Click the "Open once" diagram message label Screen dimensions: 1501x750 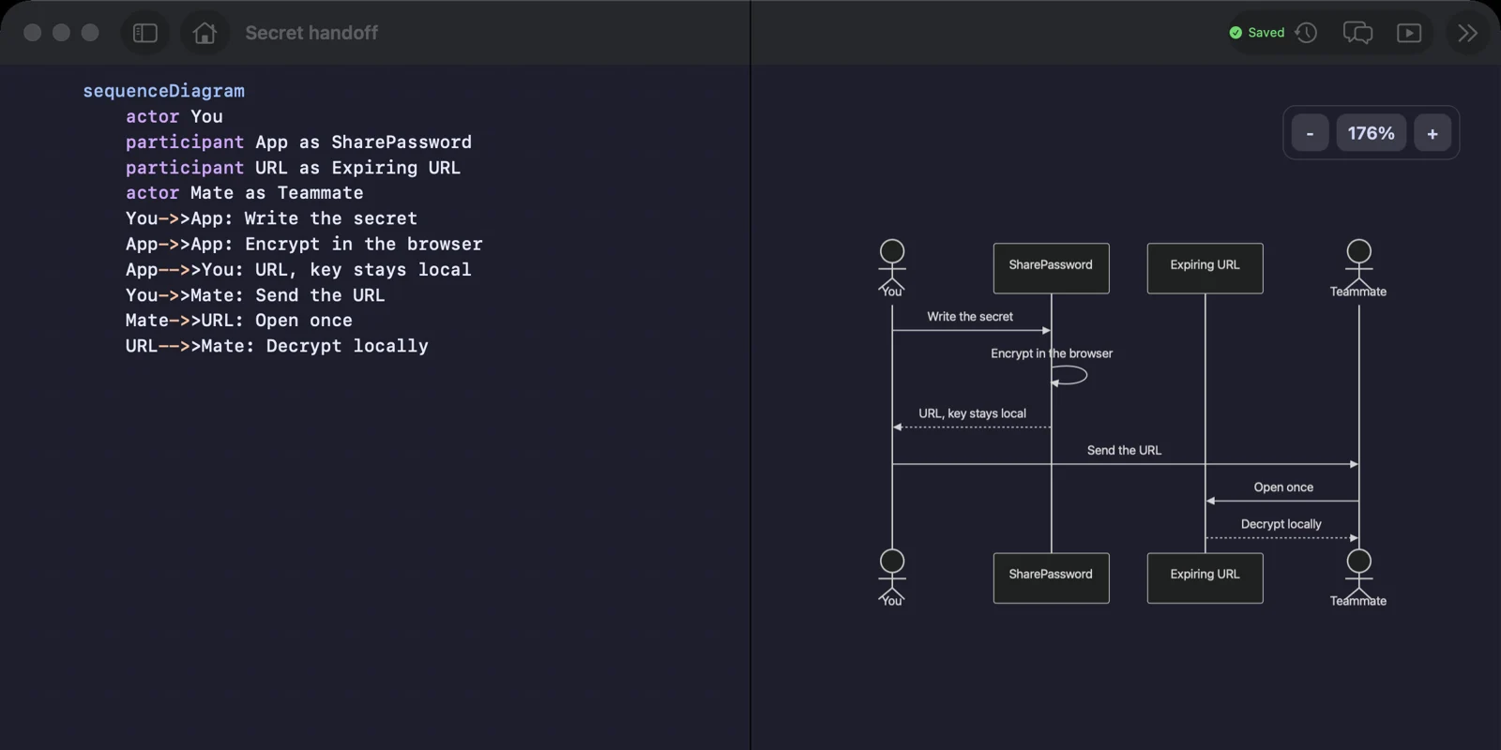point(1283,487)
